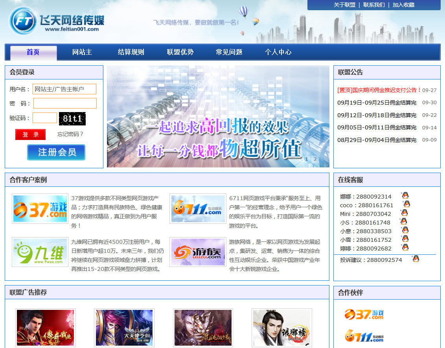Click the 九维 9wee logo
This screenshot has width=445, height=348.
point(40,252)
